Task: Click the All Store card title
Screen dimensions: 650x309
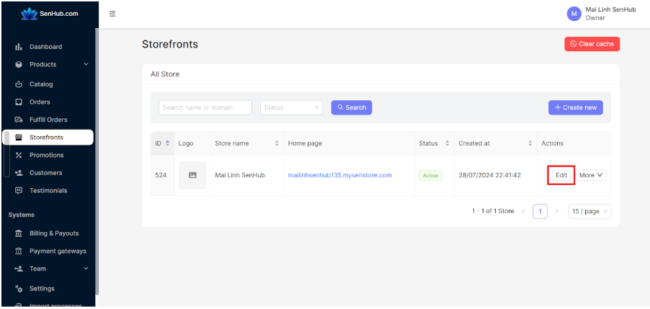Action: 165,75
